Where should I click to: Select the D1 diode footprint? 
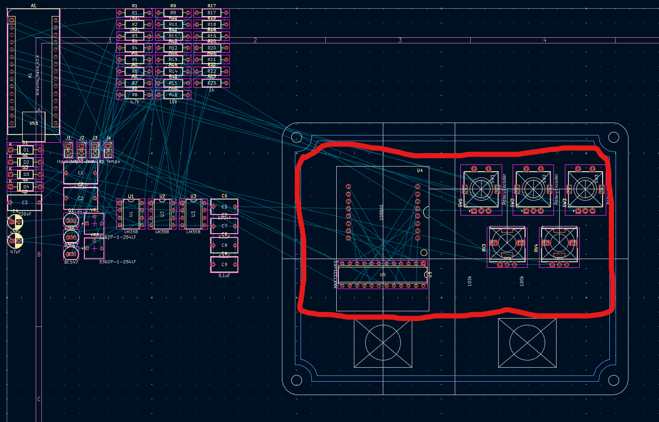tap(25, 150)
